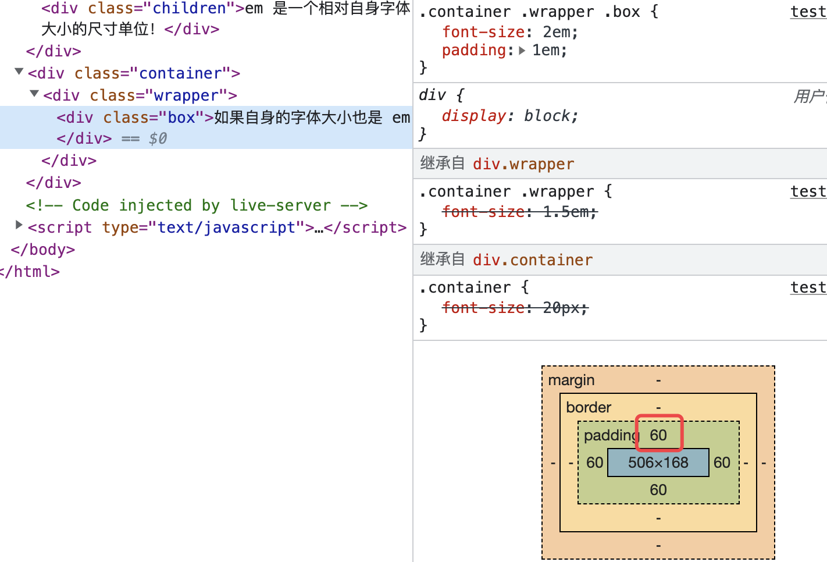Viewport: 827px width, 562px height.
Task: Expand the script type="text/javascript" node
Action: point(19,225)
